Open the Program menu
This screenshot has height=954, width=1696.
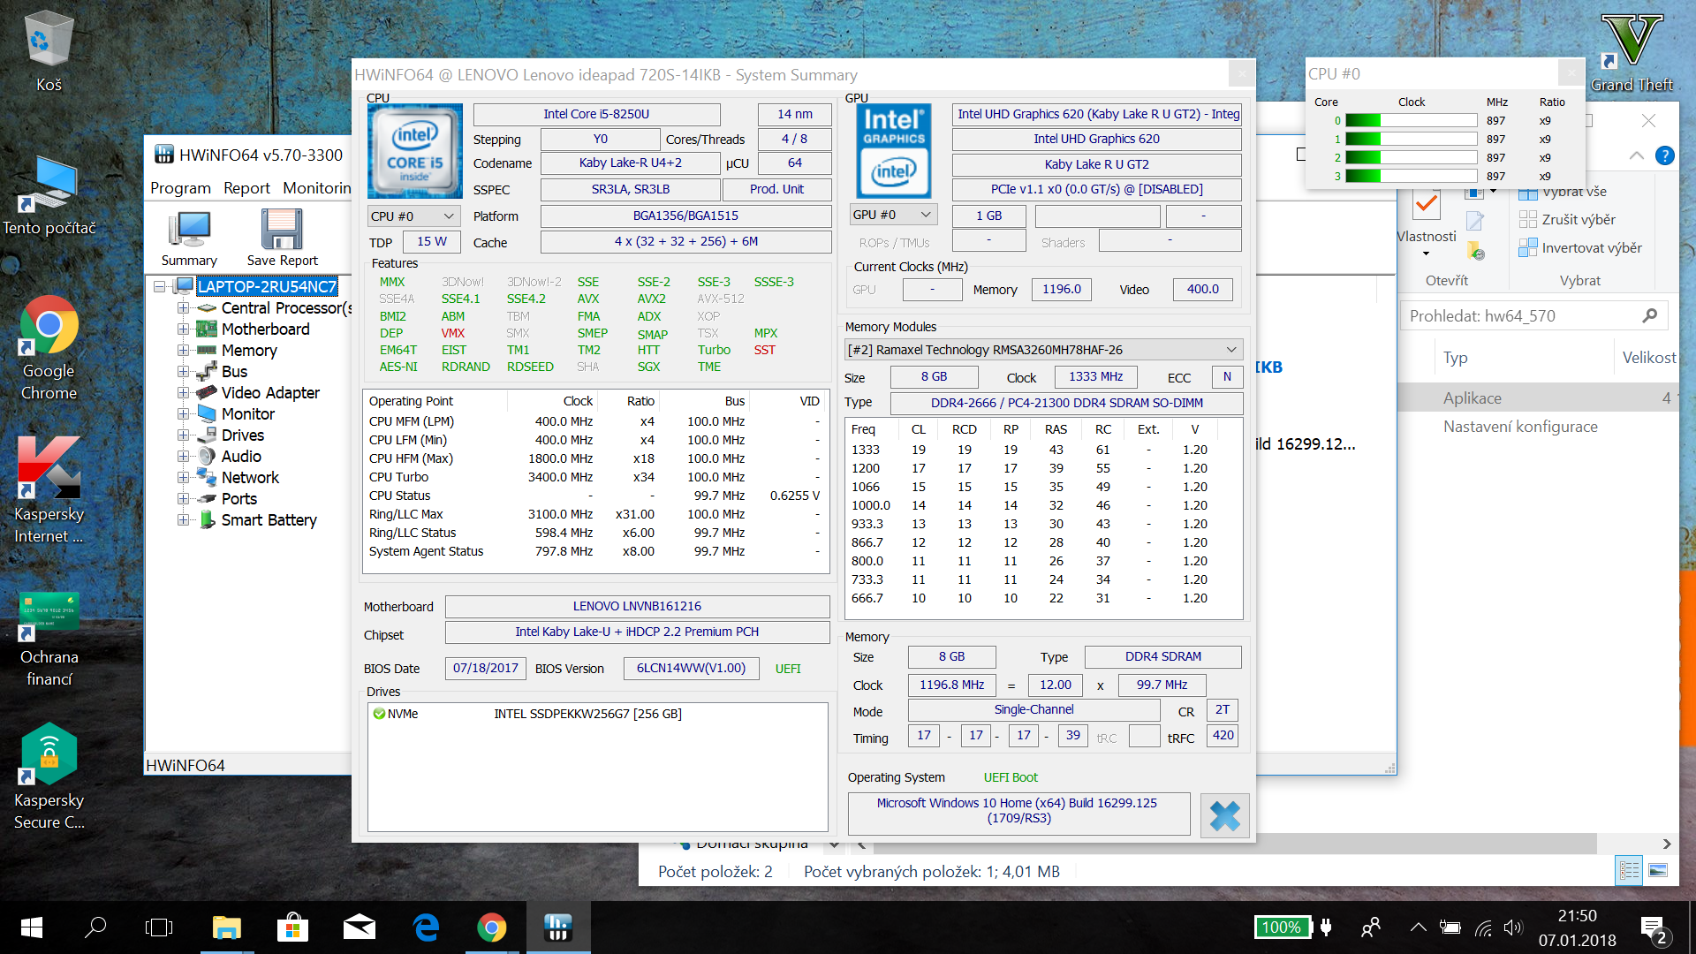click(180, 188)
